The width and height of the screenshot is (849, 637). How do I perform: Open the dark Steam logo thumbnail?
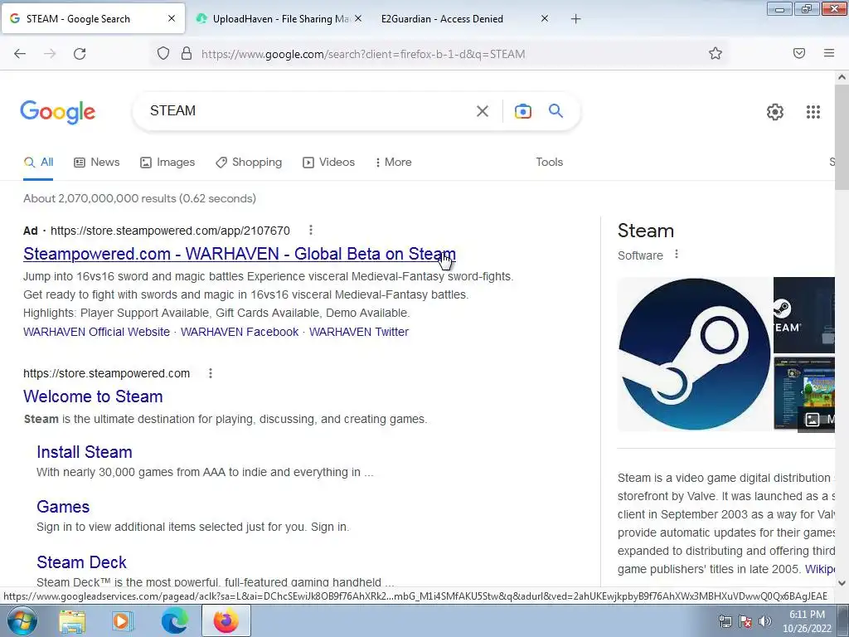point(804,314)
